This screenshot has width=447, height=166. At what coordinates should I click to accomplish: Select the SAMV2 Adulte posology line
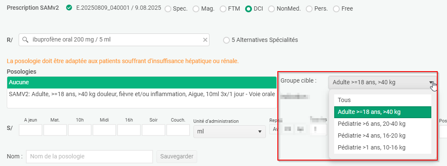[x=142, y=94]
